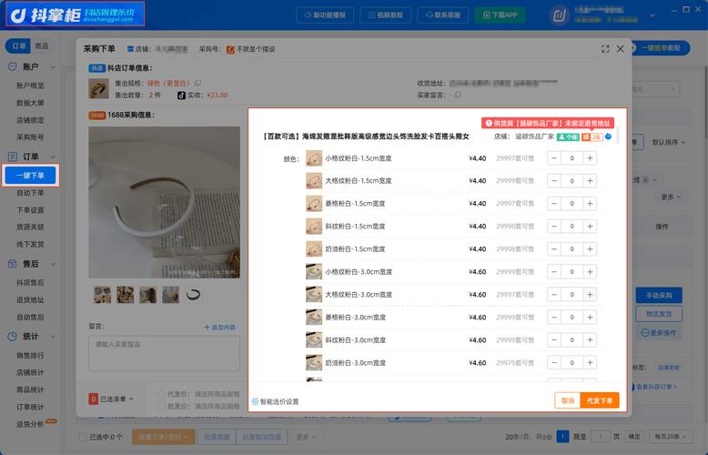This screenshot has width=708, height=455.
Task: Click fullscreen icon of 采购下单 dialog
Action: 605,49
